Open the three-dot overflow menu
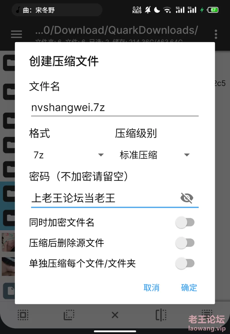 coord(216,34)
